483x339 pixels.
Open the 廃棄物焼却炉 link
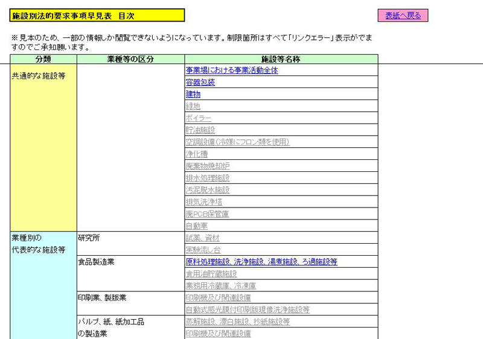(x=208, y=166)
